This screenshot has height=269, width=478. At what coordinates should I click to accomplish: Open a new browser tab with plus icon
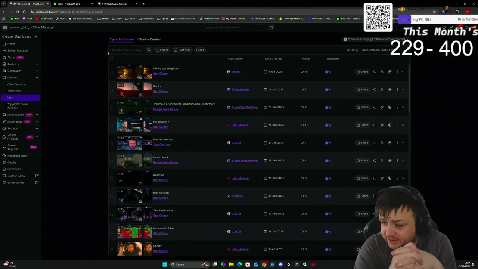143,4
